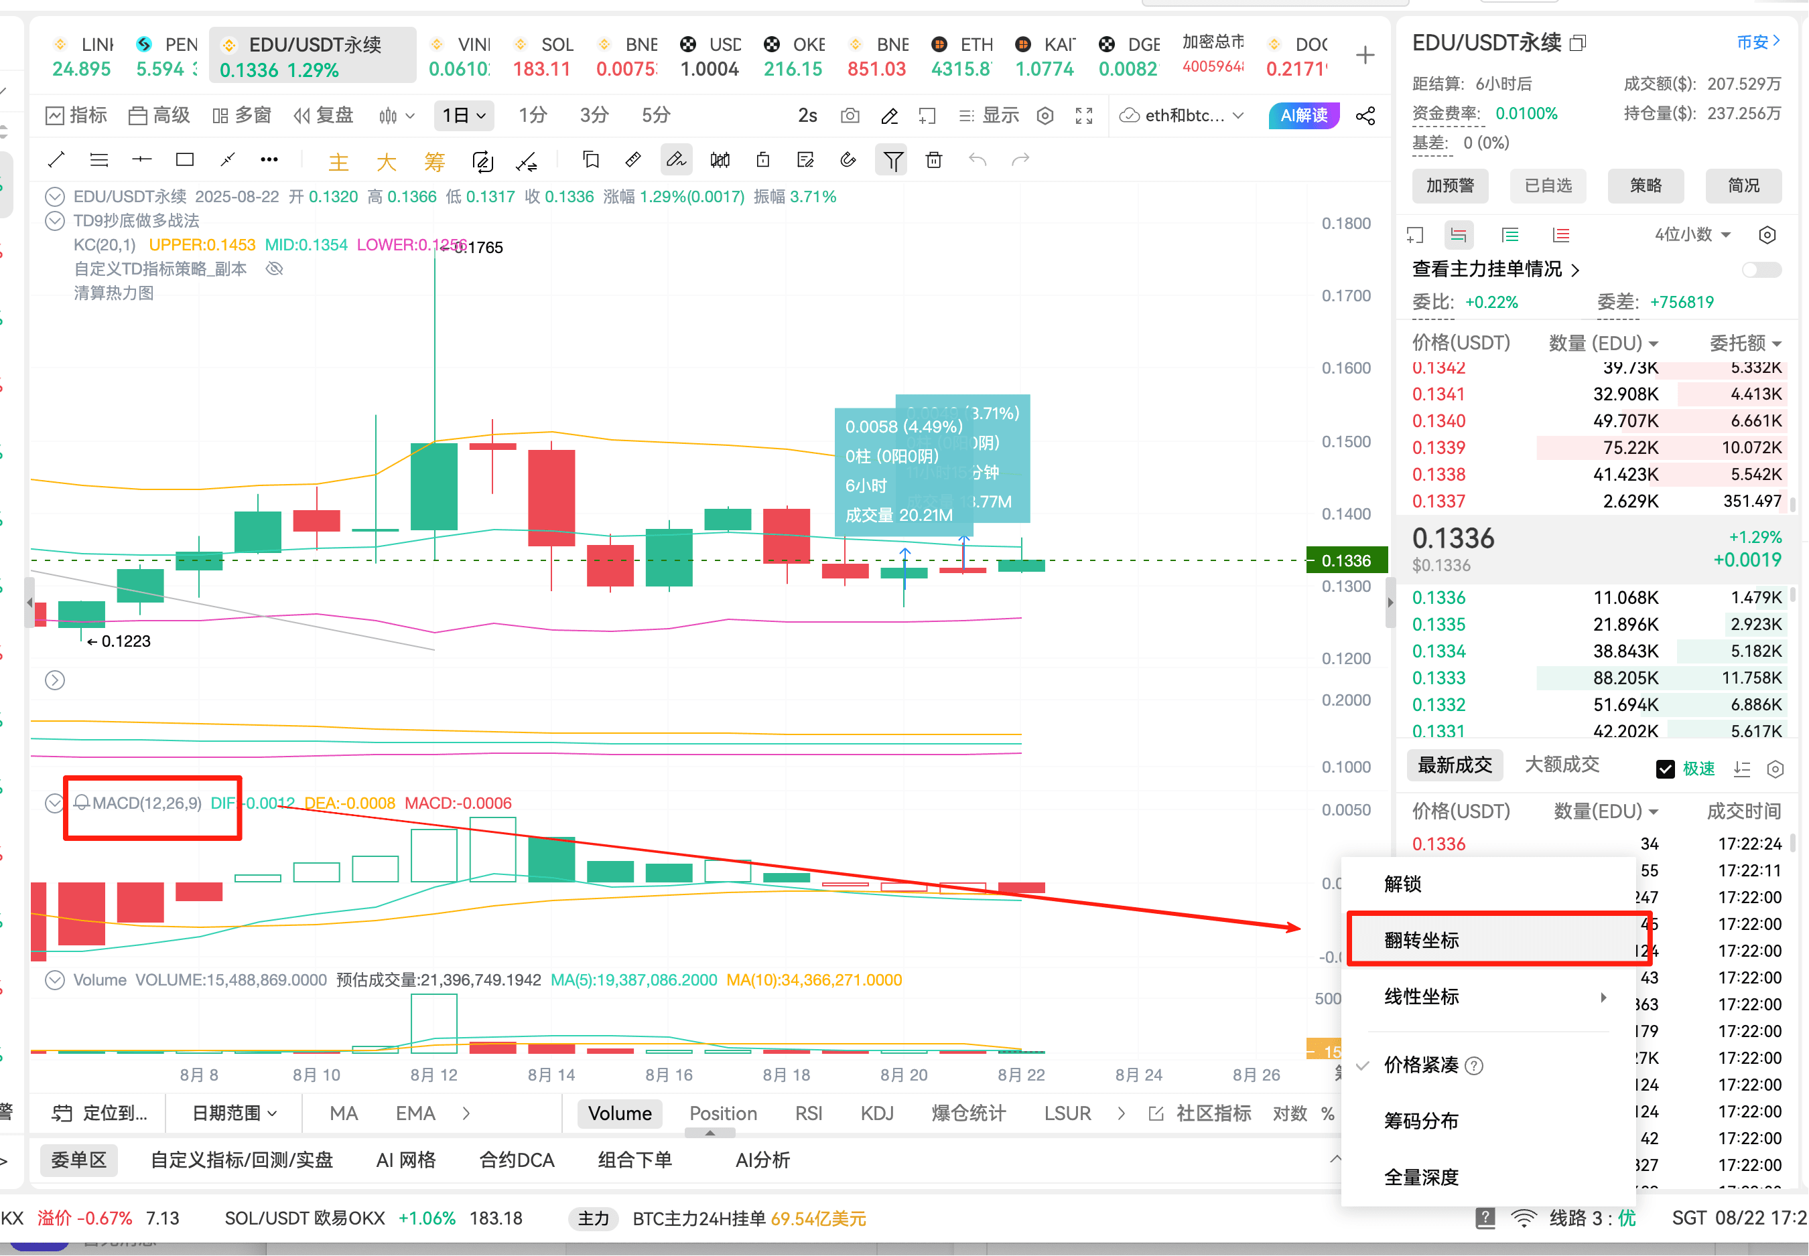This screenshot has height=1256, width=1809.
Task: Select the ruler measurement tool
Action: [x=633, y=160]
